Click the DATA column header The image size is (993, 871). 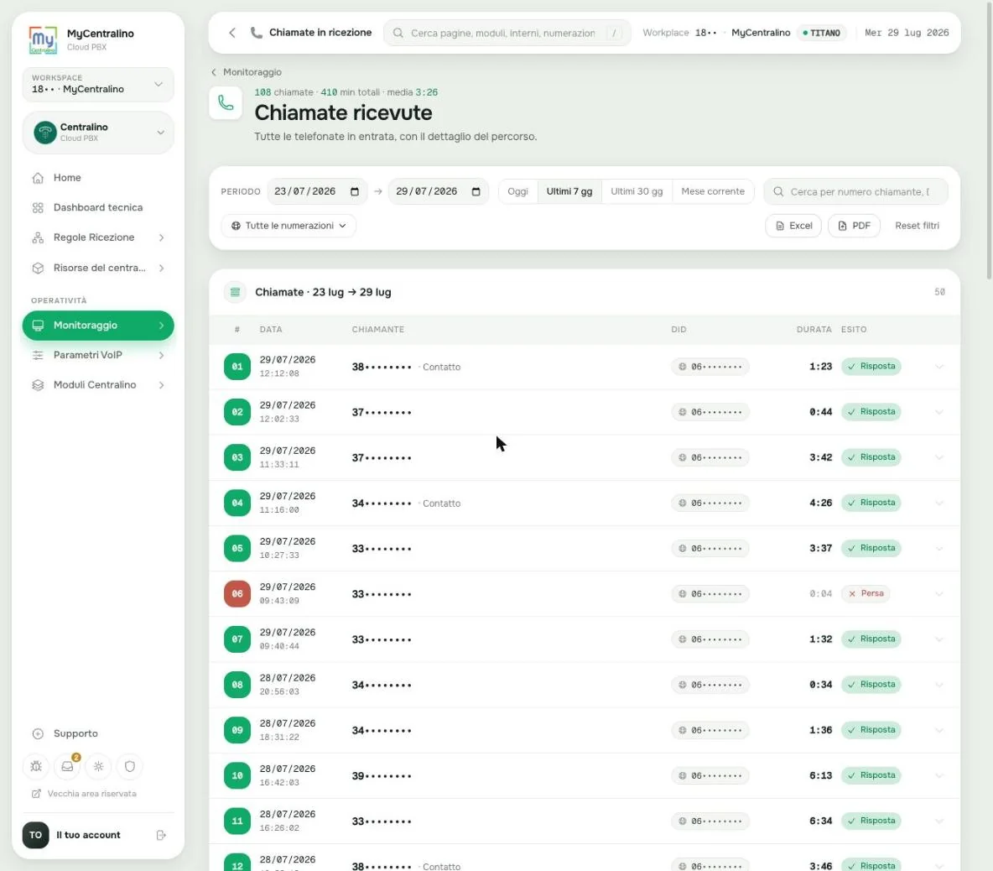point(270,330)
